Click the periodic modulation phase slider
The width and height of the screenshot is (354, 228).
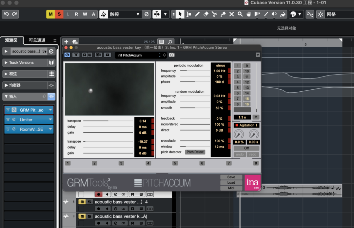click(195, 82)
